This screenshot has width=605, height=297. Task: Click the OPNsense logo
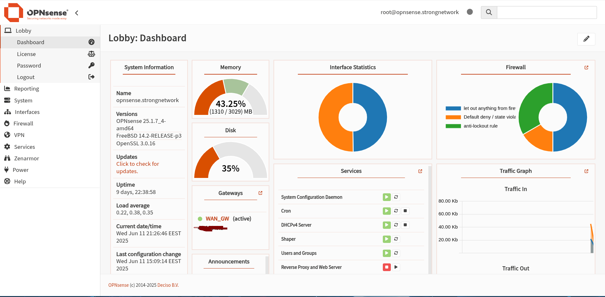[x=36, y=13]
